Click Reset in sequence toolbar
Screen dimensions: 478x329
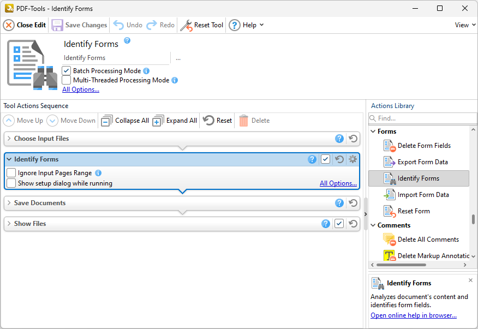[x=217, y=121]
